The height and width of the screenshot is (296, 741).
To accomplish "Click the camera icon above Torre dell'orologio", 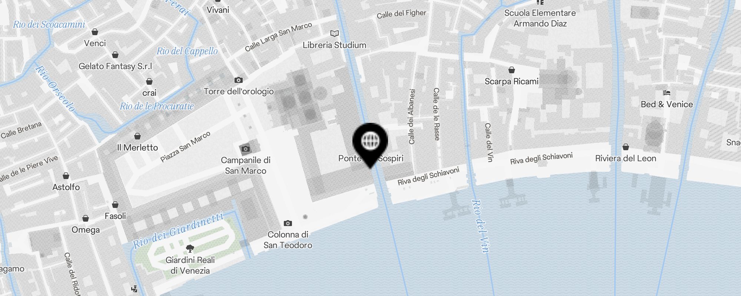I will point(239,80).
